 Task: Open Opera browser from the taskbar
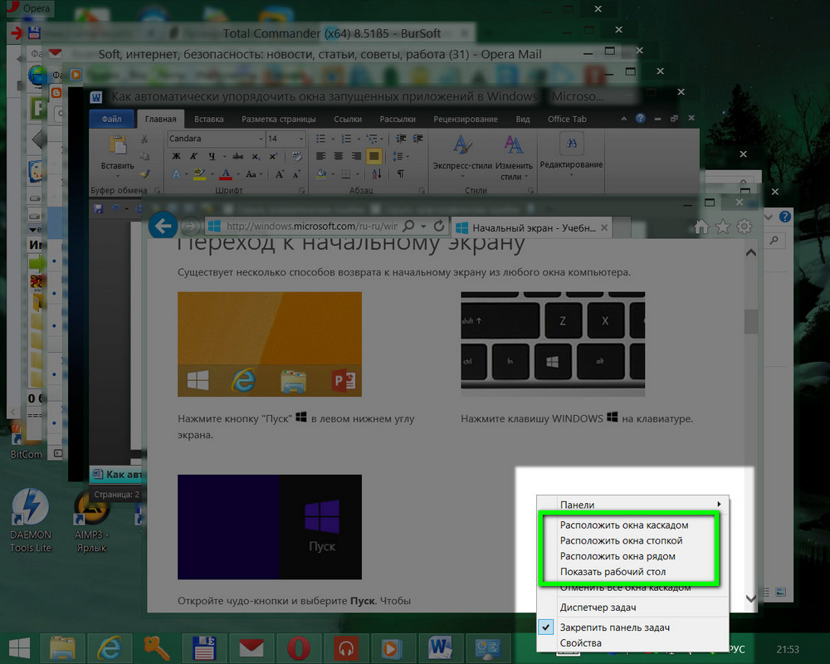coord(299,648)
